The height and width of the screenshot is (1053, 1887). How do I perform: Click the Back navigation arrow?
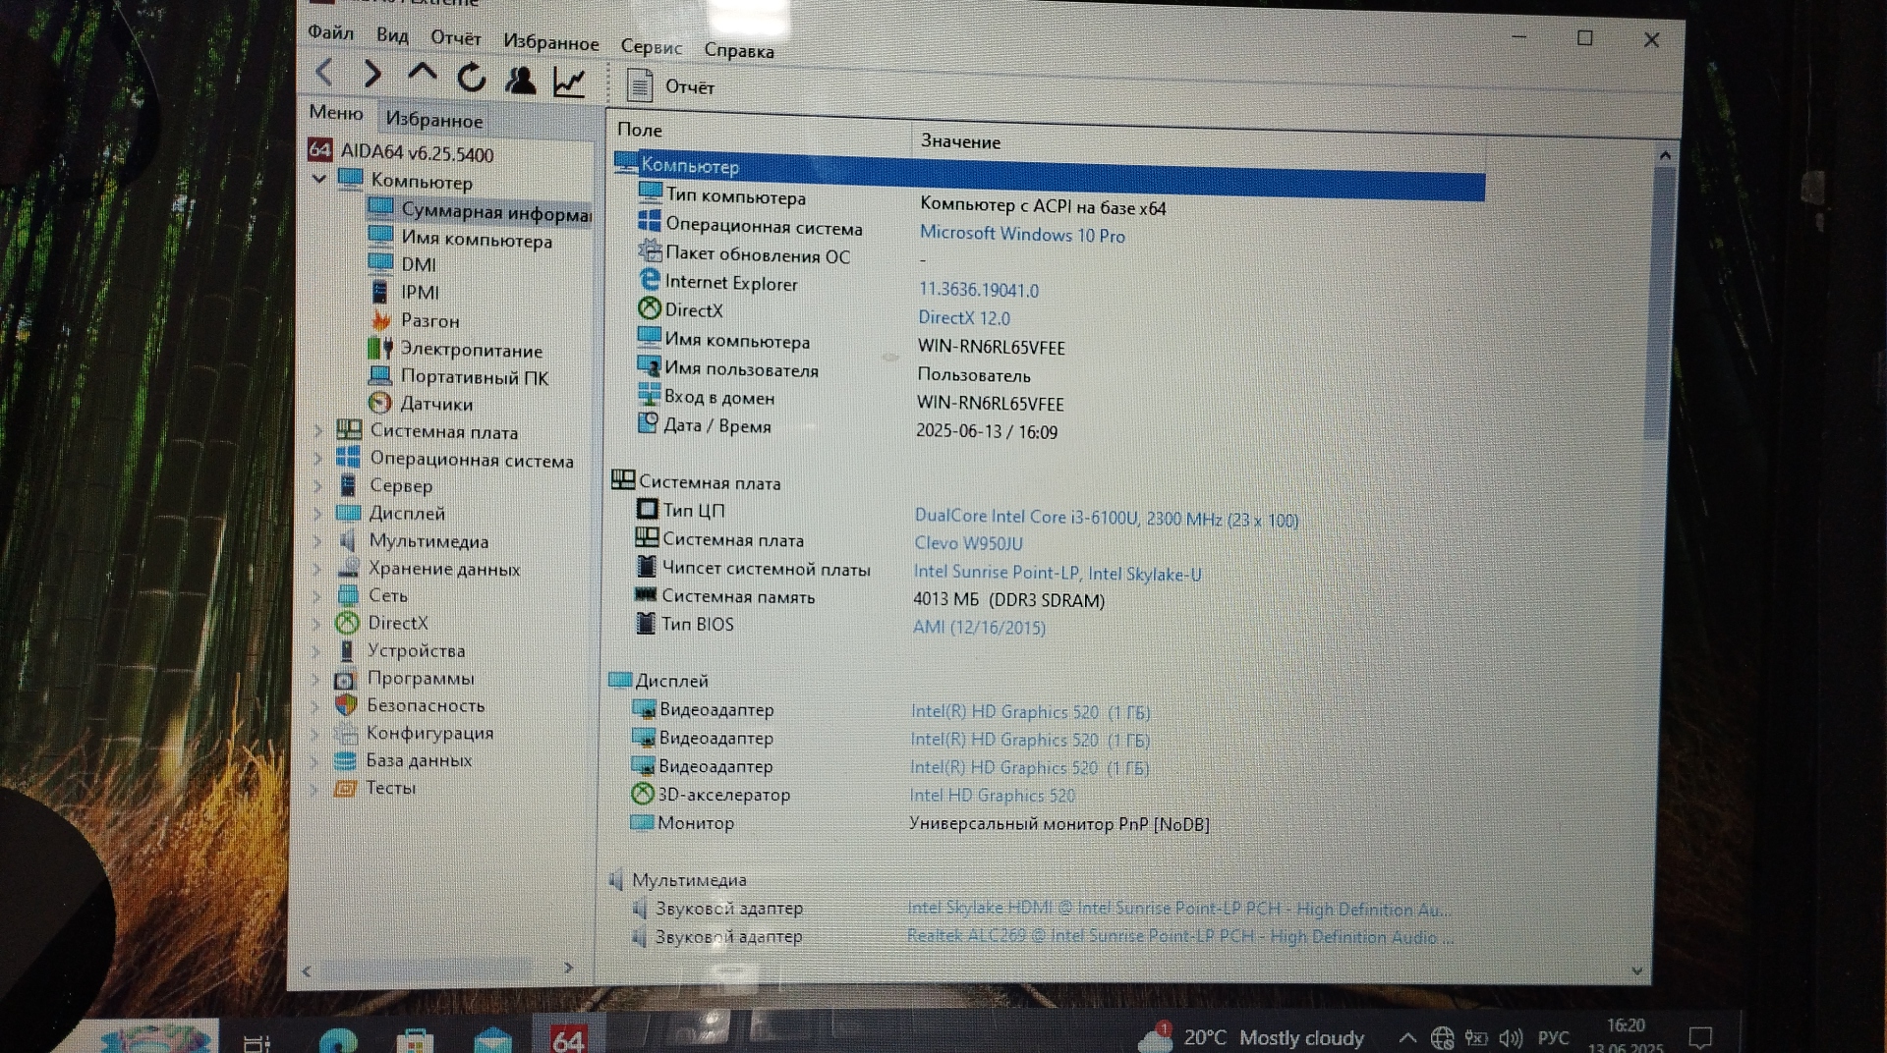tap(324, 73)
